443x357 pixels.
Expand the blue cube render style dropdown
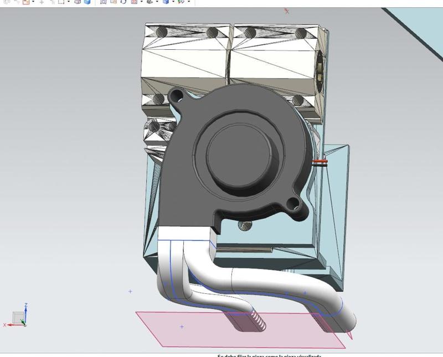tap(173, 2)
